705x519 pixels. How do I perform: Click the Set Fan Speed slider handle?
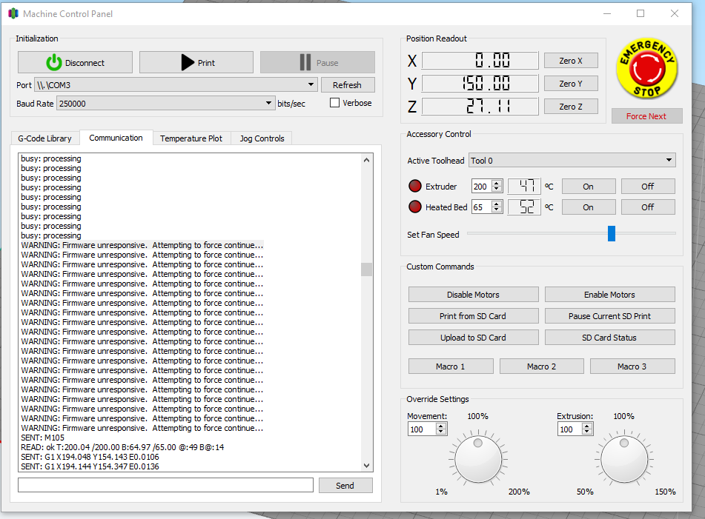coord(612,233)
